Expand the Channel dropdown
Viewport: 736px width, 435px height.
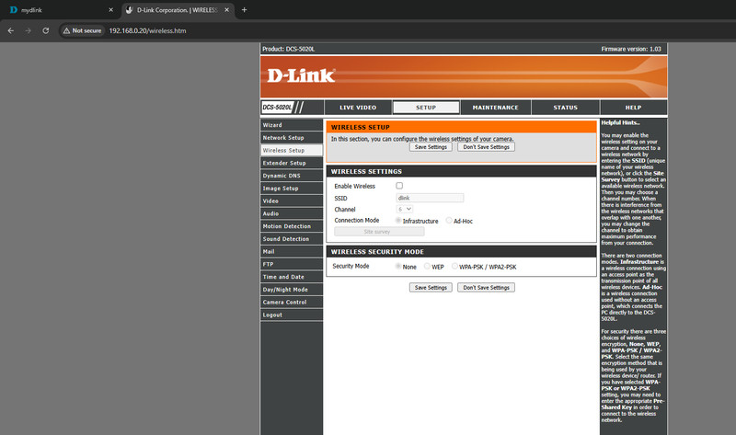[x=405, y=210]
